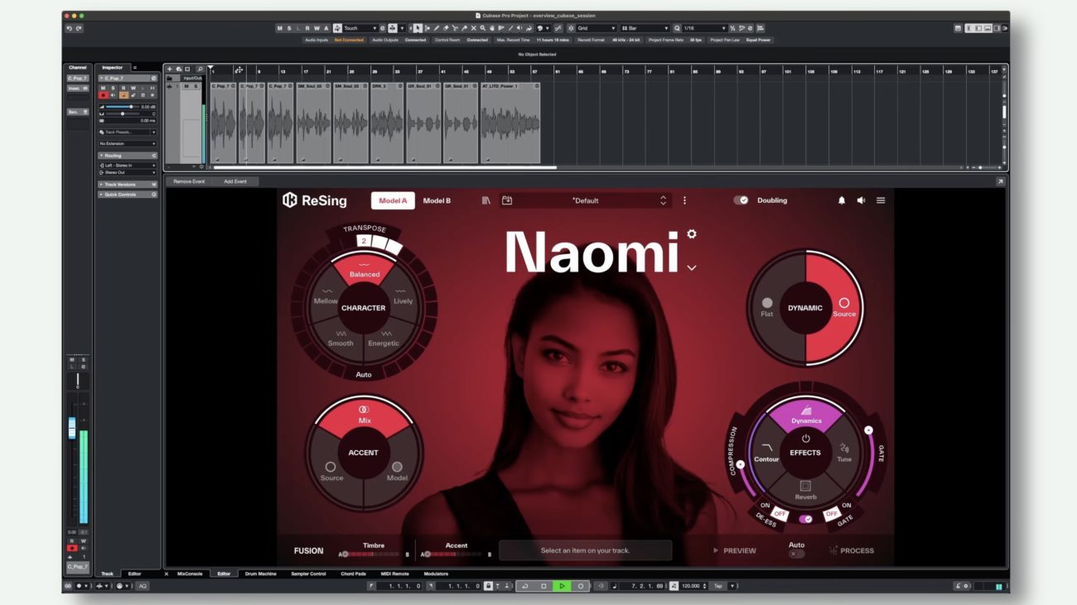Click the Add Track plus icon
Image resolution: width=1077 pixels, height=605 pixels.
[x=170, y=69]
